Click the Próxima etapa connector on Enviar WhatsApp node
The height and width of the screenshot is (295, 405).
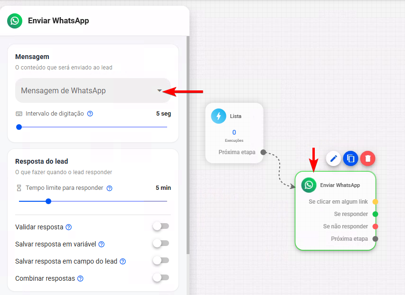[x=375, y=239]
